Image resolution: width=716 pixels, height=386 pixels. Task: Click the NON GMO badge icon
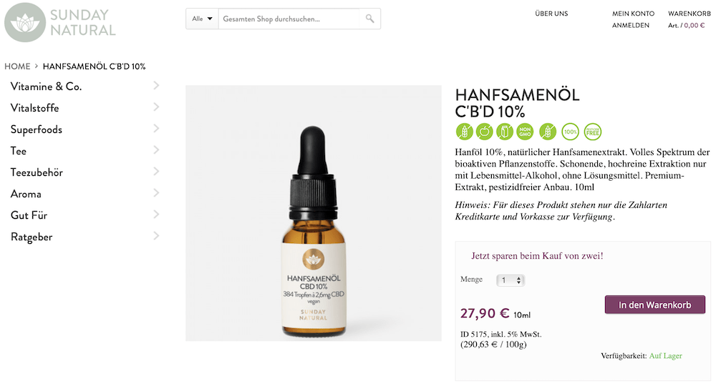click(525, 132)
